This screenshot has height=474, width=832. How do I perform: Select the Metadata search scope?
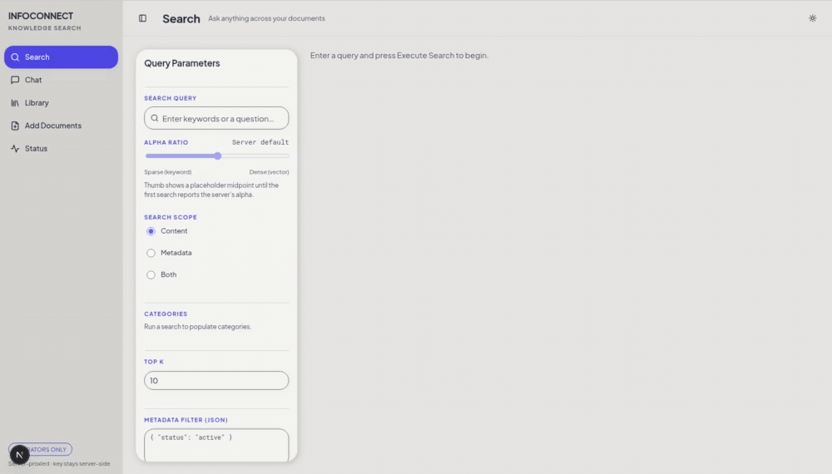(151, 253)
